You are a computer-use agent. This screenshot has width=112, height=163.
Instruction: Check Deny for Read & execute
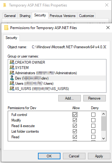coord(93,126)
